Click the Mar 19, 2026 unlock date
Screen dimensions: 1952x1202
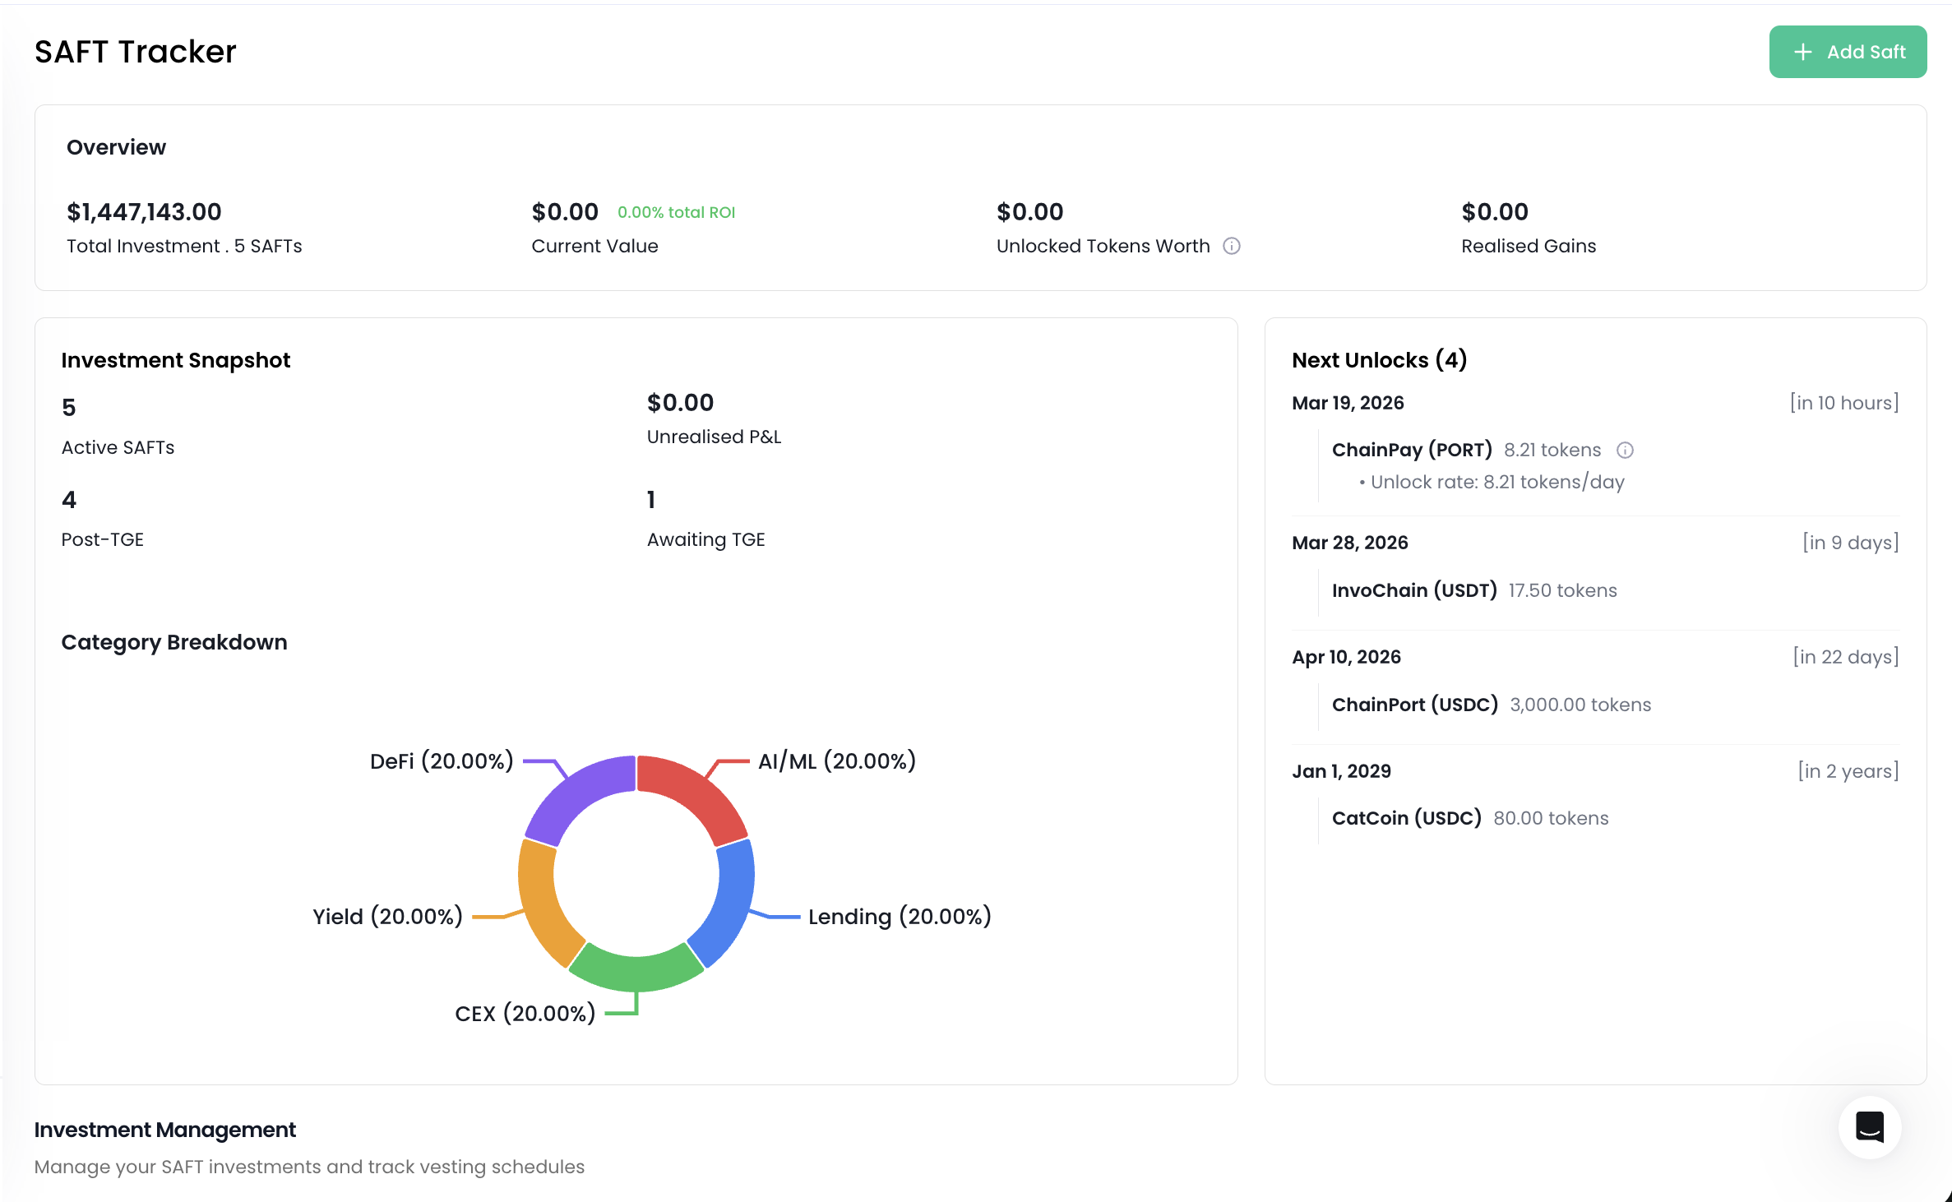click(x=1347, y=403)
